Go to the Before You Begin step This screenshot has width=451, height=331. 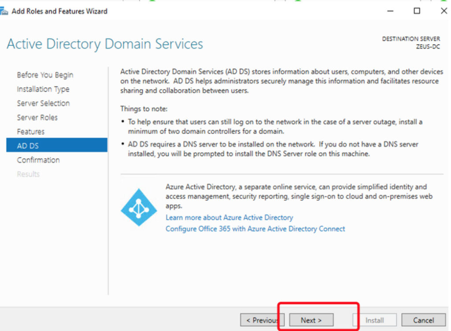pyautogui.click(x=45, y=75)
